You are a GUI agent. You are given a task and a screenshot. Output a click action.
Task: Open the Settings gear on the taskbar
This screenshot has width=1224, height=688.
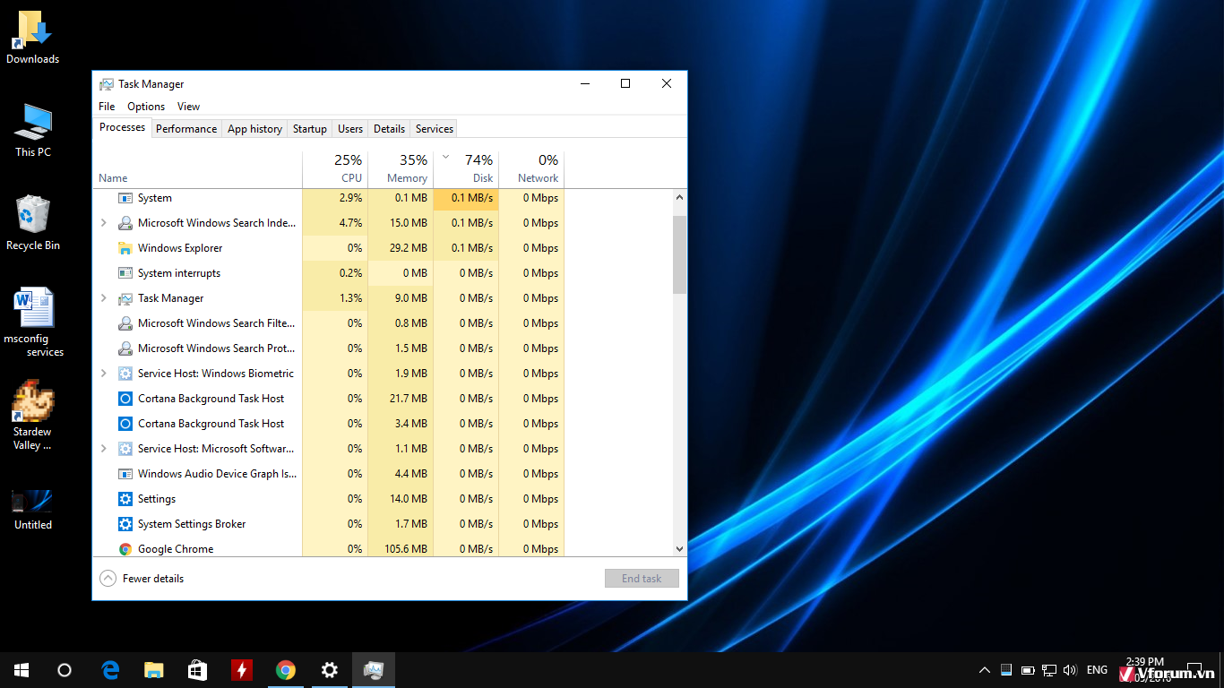[x=329, y=670]
